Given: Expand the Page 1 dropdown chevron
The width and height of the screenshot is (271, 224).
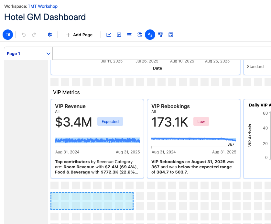Looking at the screenshot, I should [49, 54].
